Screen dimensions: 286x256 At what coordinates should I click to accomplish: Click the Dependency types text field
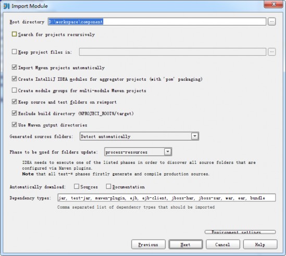point(167,198)
